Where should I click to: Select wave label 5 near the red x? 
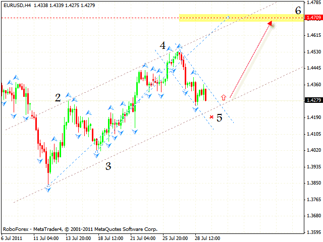pyautogui.click(x=220, y=117)
